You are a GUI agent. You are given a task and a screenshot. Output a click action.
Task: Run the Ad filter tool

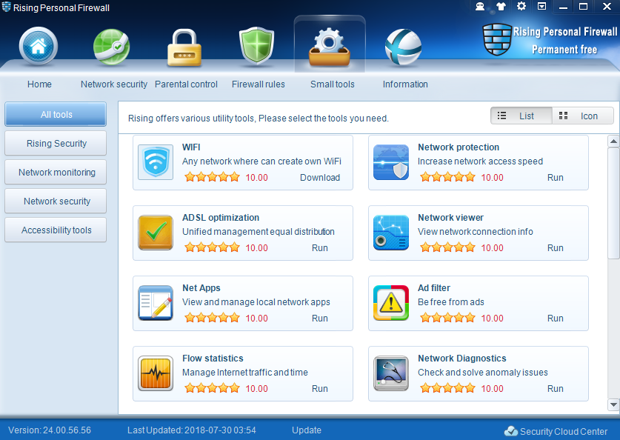tap(555, 319)
